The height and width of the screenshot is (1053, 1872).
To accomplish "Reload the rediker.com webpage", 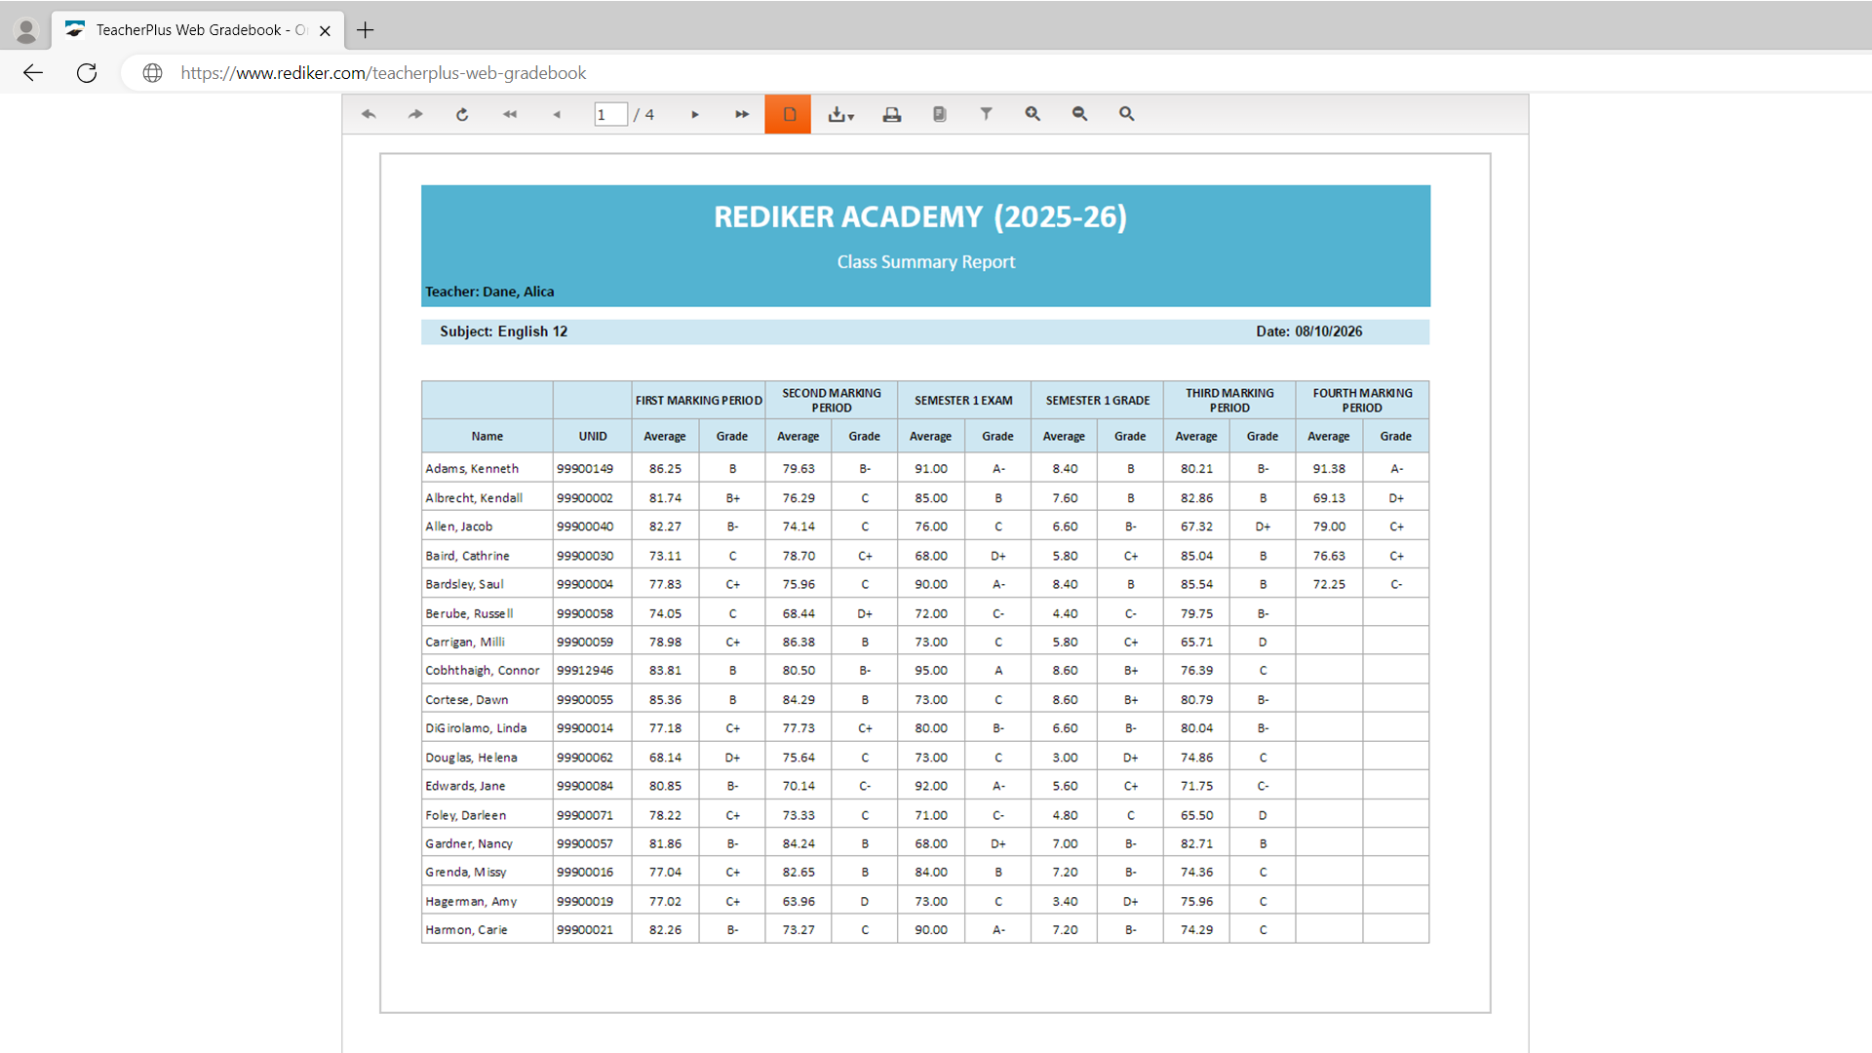I will tap(87, 72).
